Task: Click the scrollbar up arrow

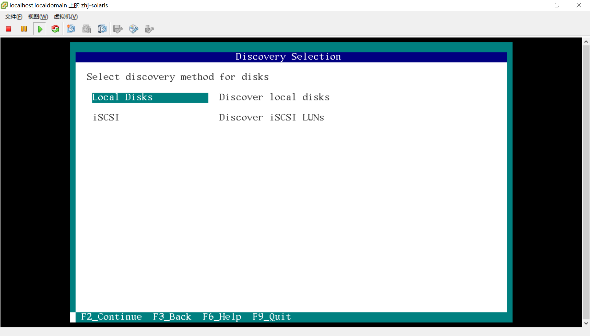Action: 586,42
